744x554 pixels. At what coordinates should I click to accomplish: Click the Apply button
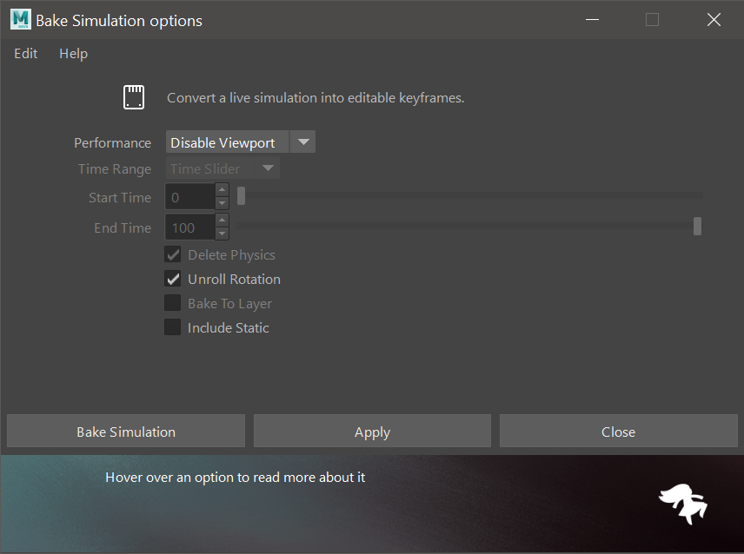pyautogui.click(x=372, y=432)
